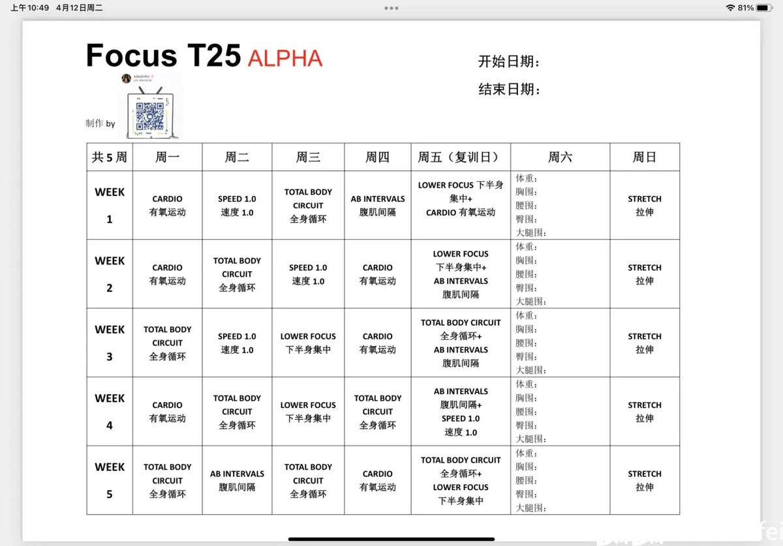The width and height of the screenshot is (783, 546).
Task: Tap the date 4月12日周二 in status bar
Action: [x=79, y=8]
